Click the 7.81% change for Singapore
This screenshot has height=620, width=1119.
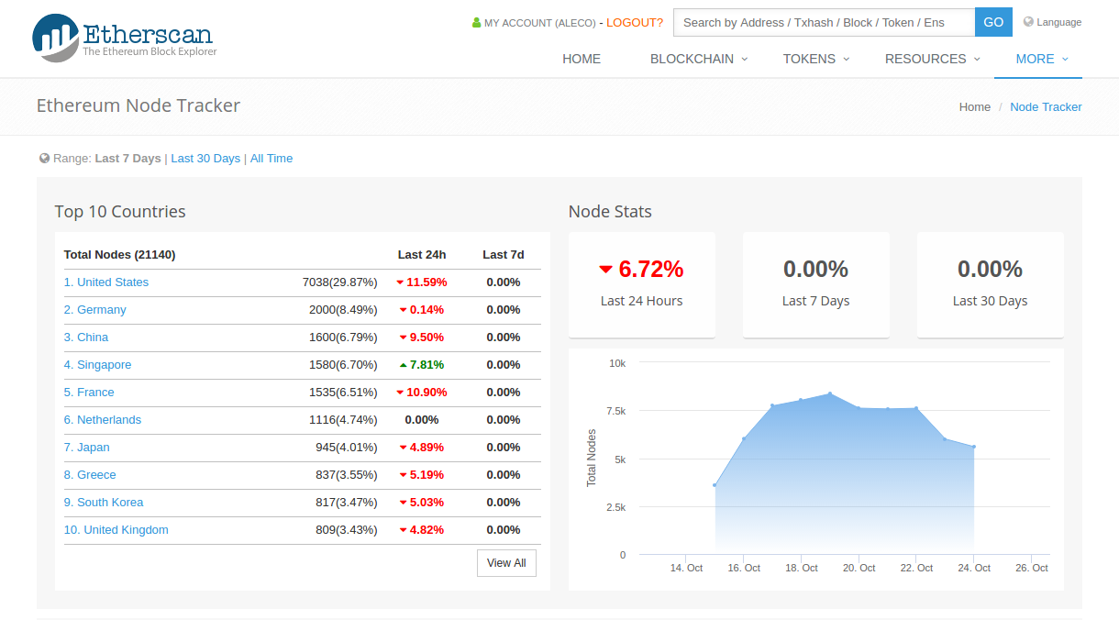coord(427,365)
